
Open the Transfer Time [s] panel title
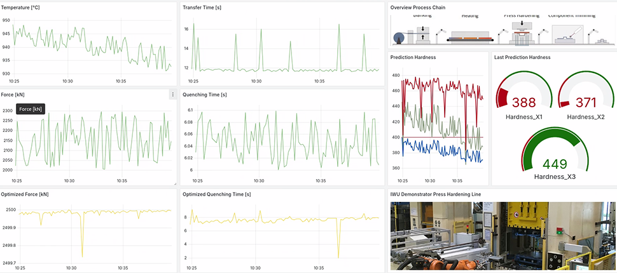click(x=202, y=8)
